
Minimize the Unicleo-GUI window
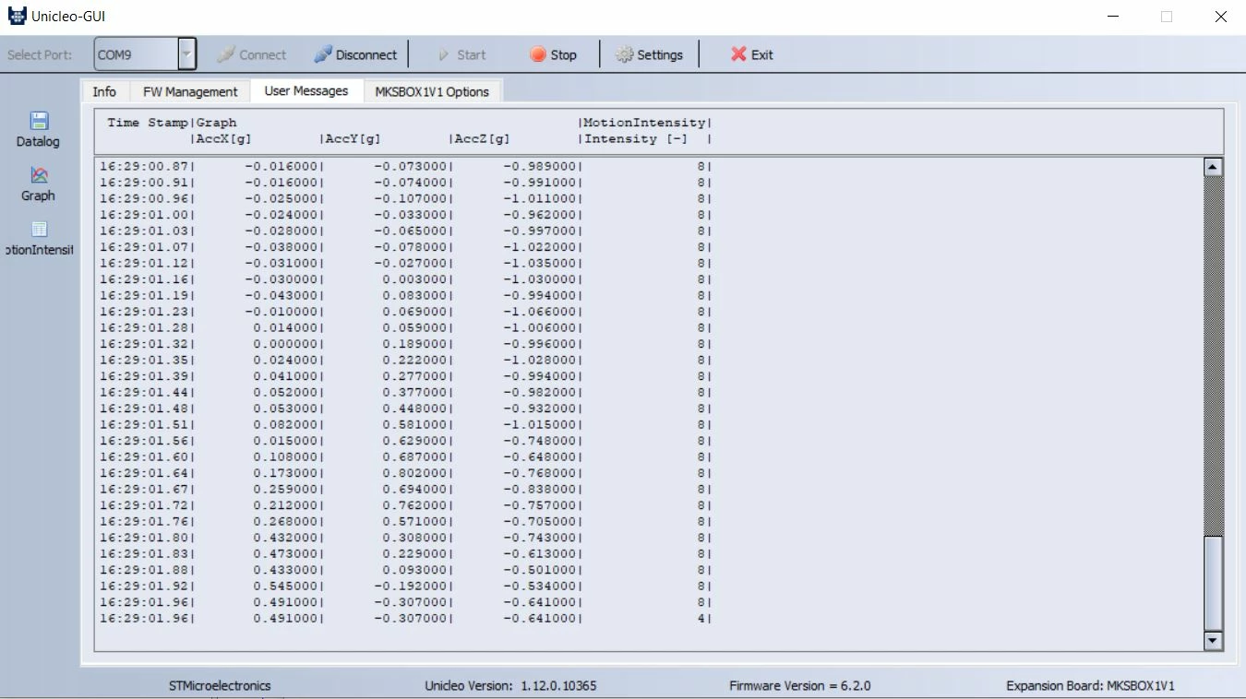tap(1113, 17)
